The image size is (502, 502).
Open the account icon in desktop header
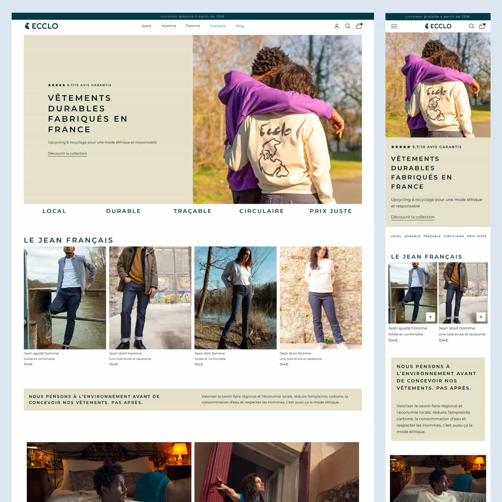point(337,26)
